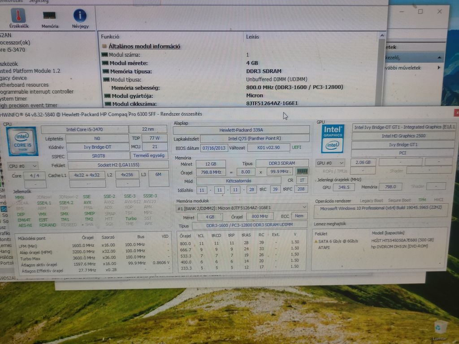
Task: Select the Unbuffered DIMM (UDIMM) value
Action: [277, 79]
